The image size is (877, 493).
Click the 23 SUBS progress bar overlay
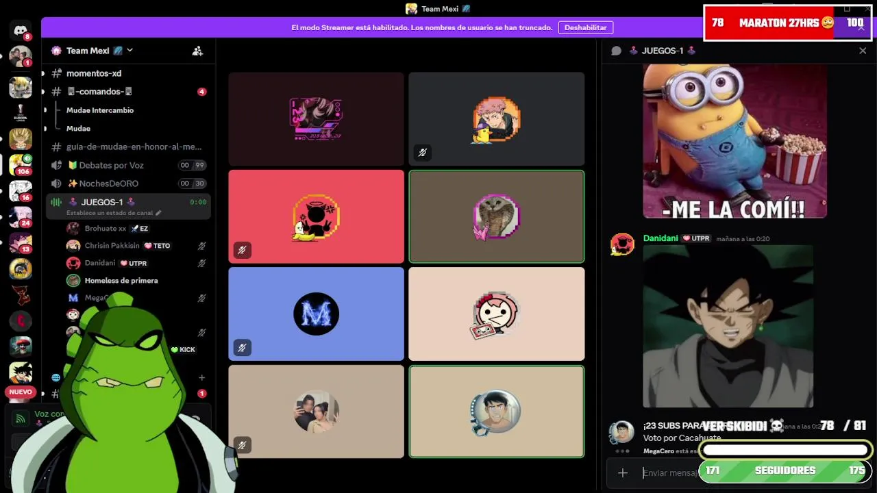(x=786, y=450)
